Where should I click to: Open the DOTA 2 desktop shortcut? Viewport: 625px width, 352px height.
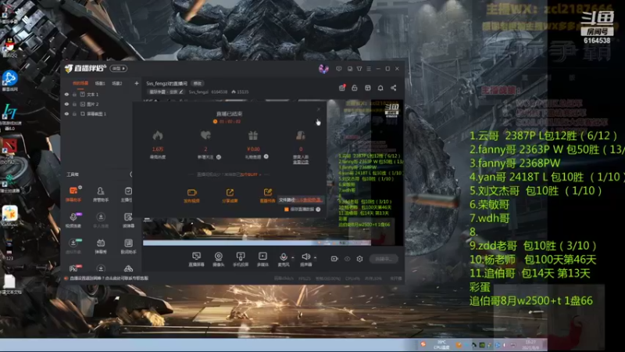(x=9, y=150)
